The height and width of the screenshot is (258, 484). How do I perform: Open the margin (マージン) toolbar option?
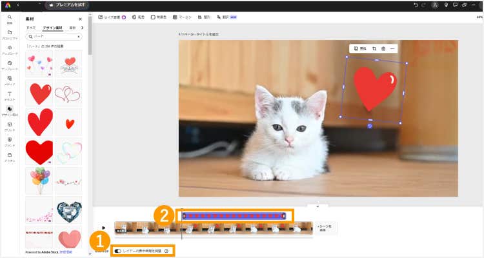182,17
